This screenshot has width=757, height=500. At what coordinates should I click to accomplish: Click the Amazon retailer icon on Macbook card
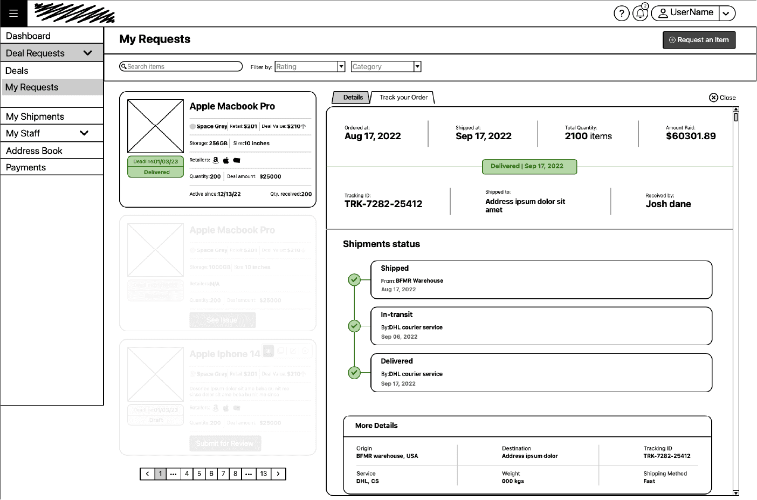click(216, 160)
